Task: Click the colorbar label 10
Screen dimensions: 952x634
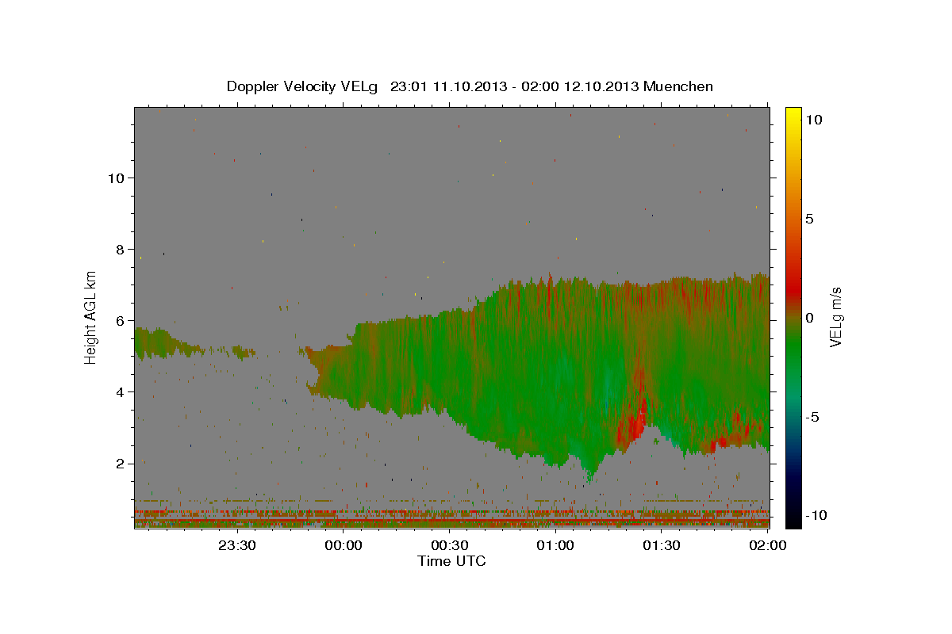Action: click(x=813, y=119)
